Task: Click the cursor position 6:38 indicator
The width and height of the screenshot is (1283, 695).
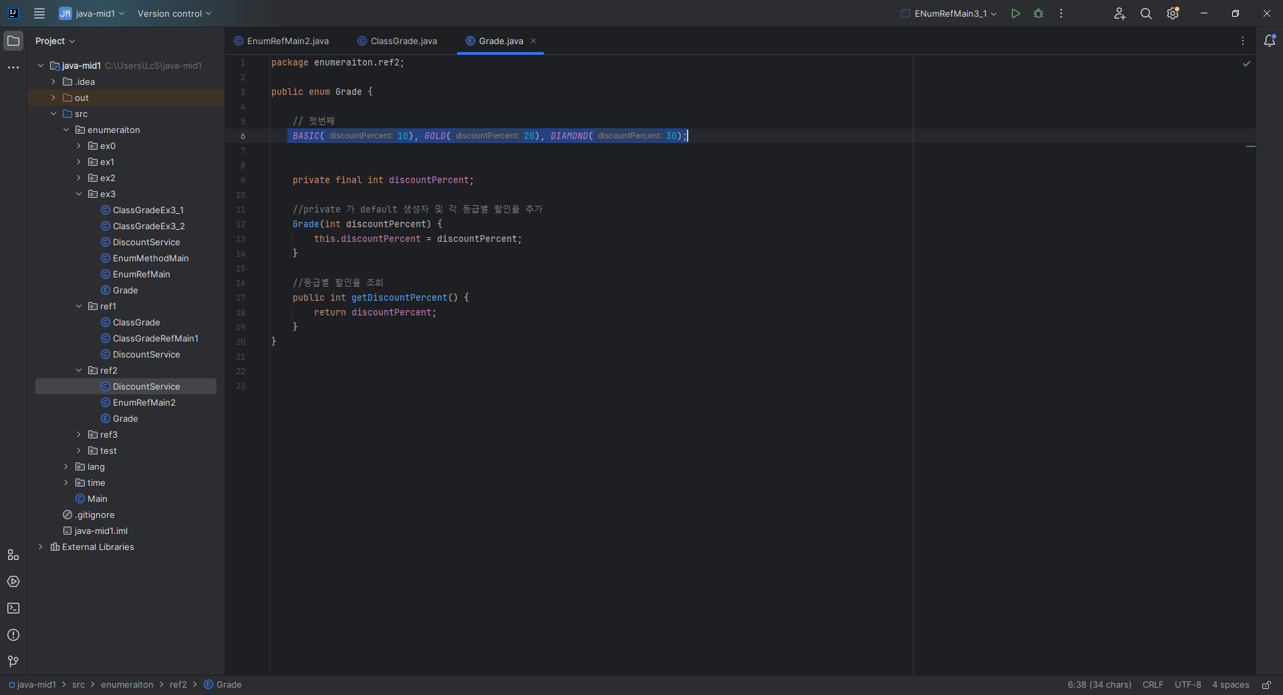Action: [1099, 685]
